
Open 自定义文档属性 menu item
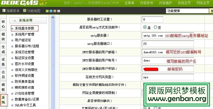(x=26, y=70)
